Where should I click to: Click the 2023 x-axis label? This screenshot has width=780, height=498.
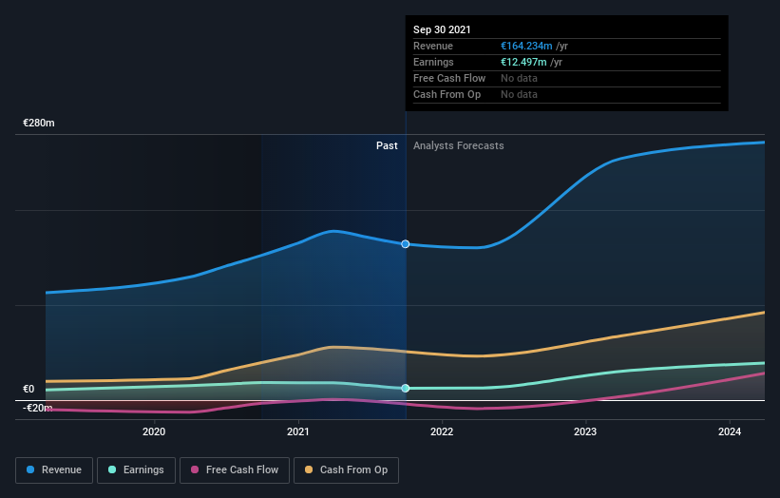(585, 431)
